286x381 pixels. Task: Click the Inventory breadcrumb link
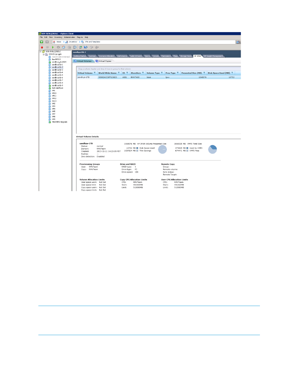coord(73,42)
